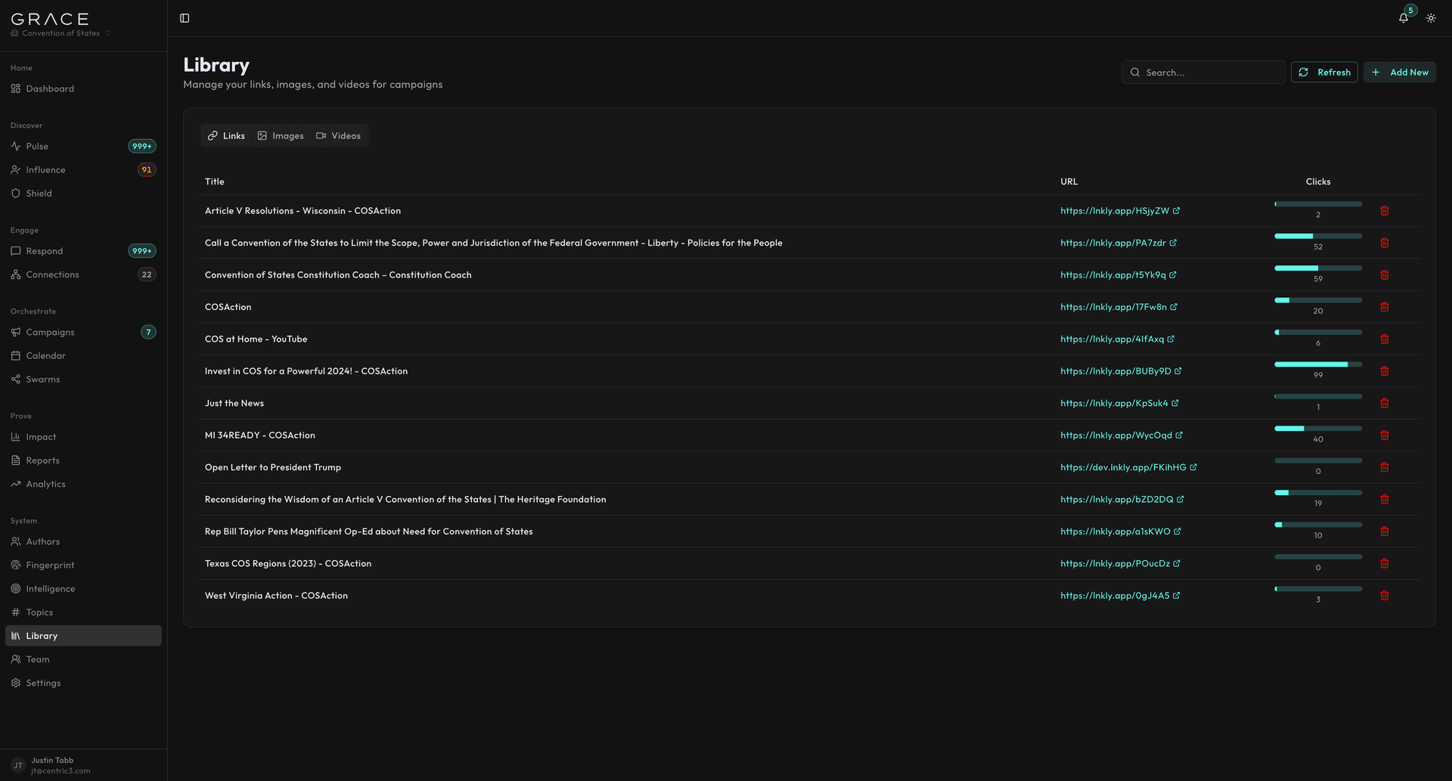The image size is (1452, 781).
Task: Switch to the Videos tab
Action: 339,135
